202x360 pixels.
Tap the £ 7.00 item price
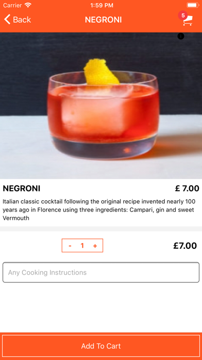[x=187, y=188]
